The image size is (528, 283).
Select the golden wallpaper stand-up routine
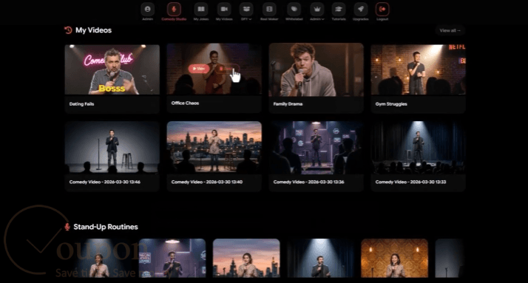click(x=394, y=258)
